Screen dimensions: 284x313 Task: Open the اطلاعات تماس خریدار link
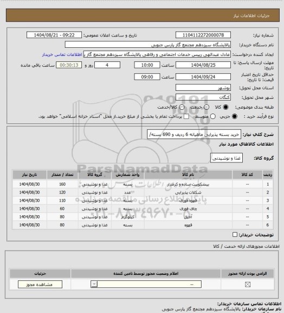(x=62, y=54)
